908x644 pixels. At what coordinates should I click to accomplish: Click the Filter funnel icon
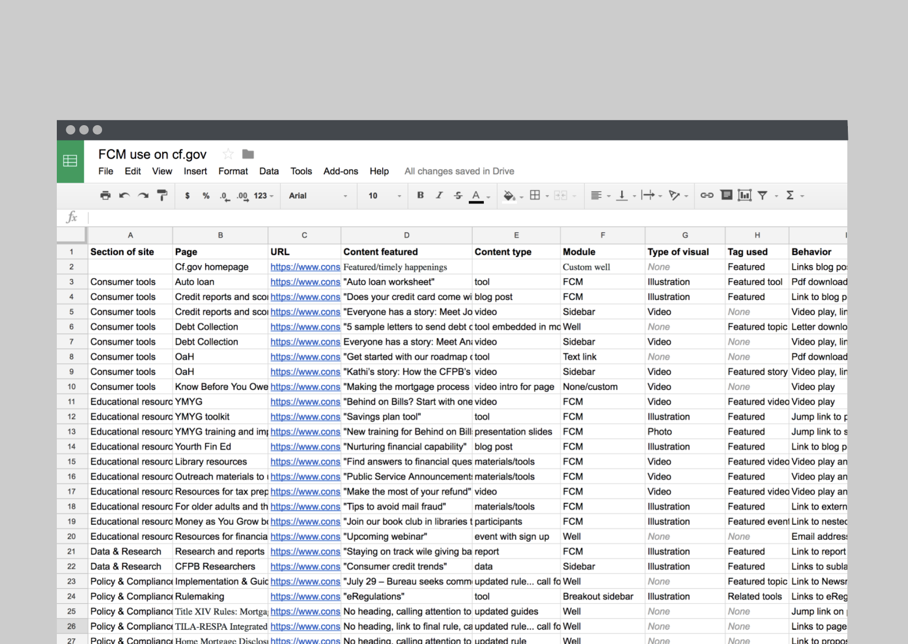(x=762, y=195)
